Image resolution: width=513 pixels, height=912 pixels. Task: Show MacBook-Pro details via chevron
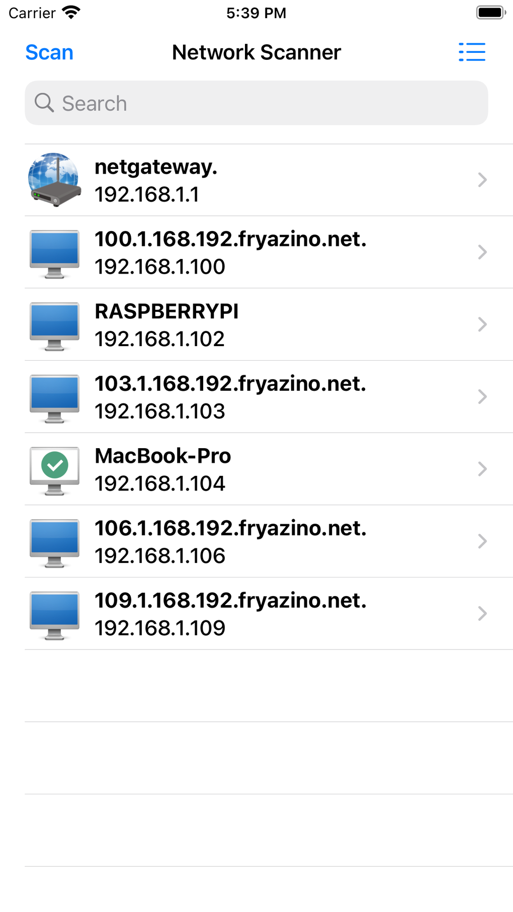coord(482,469)
